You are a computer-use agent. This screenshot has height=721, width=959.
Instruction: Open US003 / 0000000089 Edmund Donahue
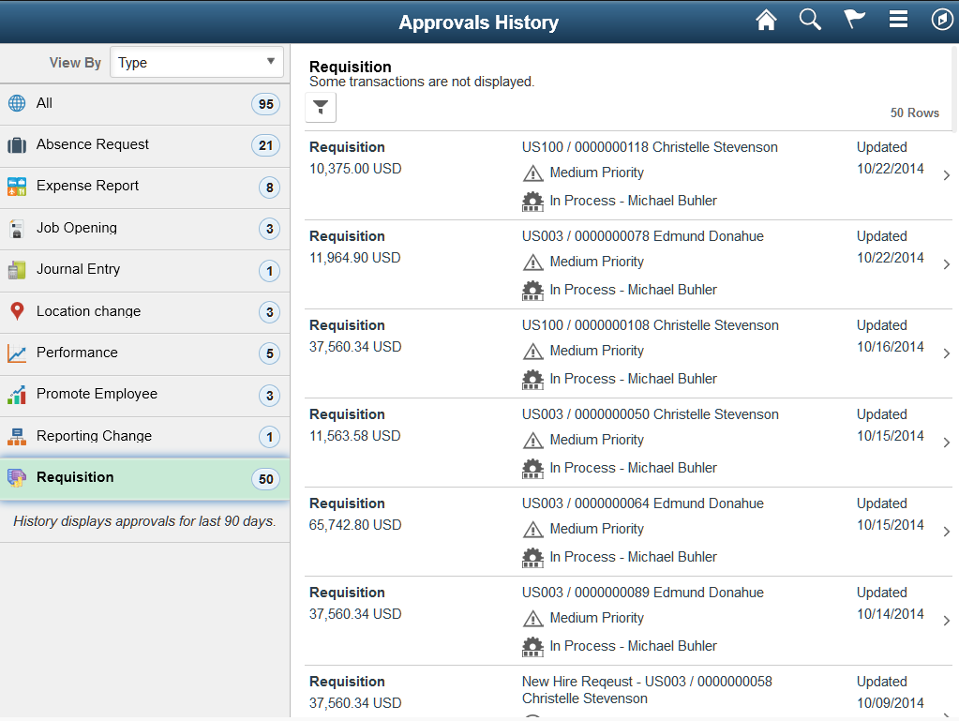click(643, 593)
